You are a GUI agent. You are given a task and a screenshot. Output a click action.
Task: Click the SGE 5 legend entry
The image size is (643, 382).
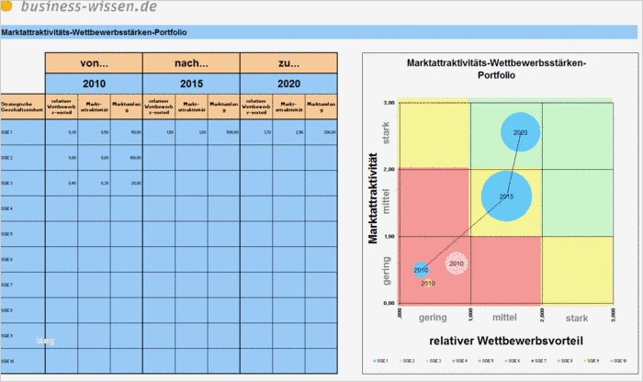(485, 361)
